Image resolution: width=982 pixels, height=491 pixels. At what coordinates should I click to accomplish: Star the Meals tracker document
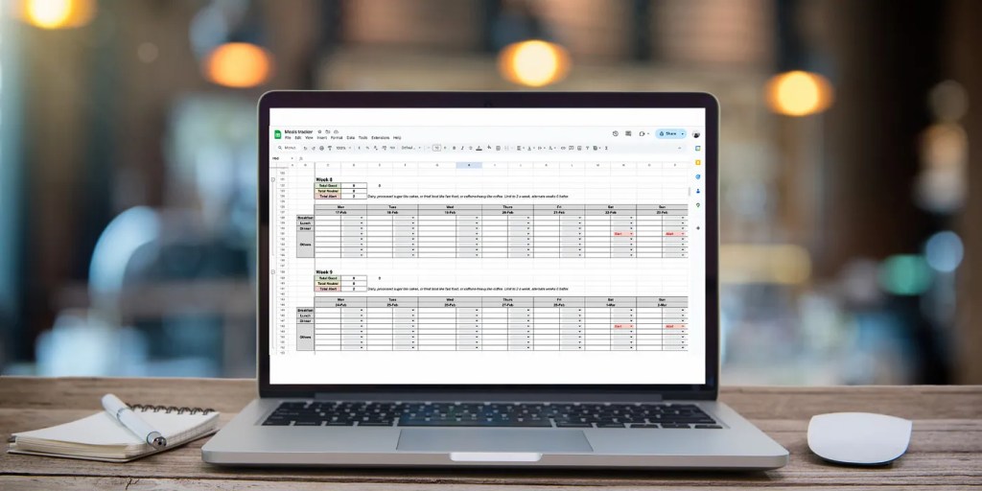pos(319,131)
